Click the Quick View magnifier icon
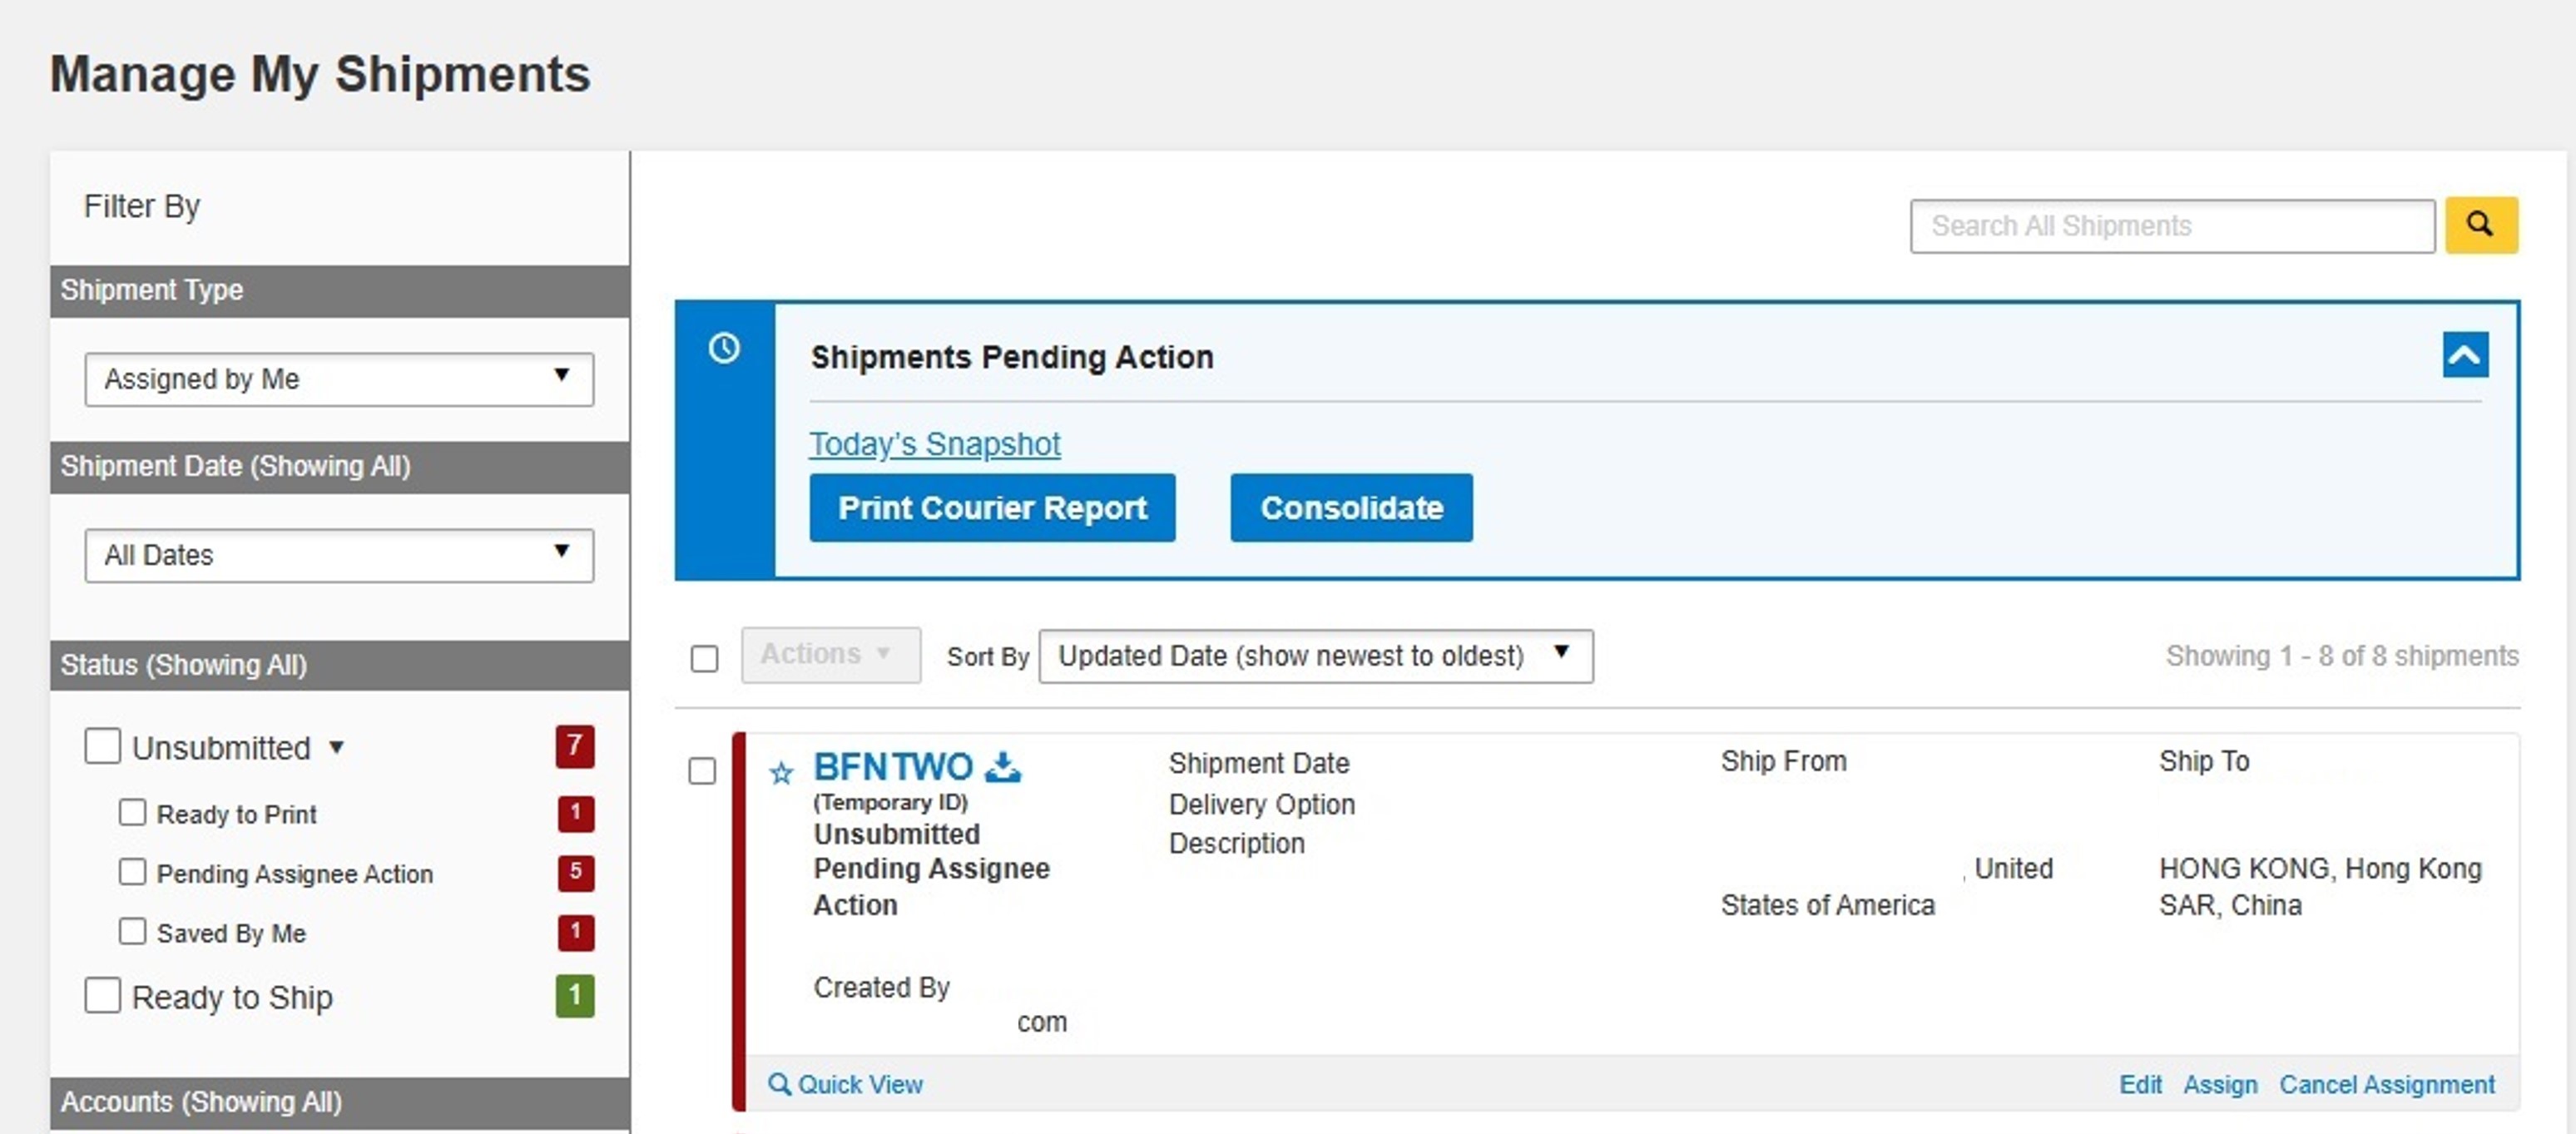This screenshot has height=1134, width=2576. 779,1083
